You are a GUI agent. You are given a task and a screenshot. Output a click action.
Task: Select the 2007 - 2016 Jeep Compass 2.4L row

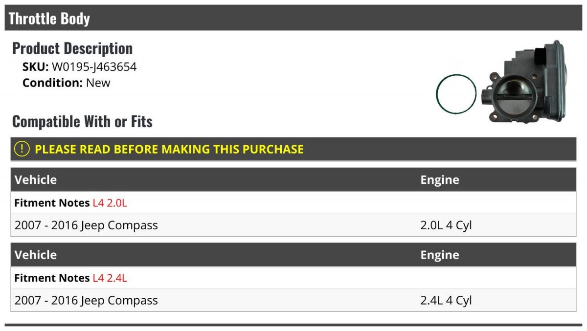click(293, 300)
